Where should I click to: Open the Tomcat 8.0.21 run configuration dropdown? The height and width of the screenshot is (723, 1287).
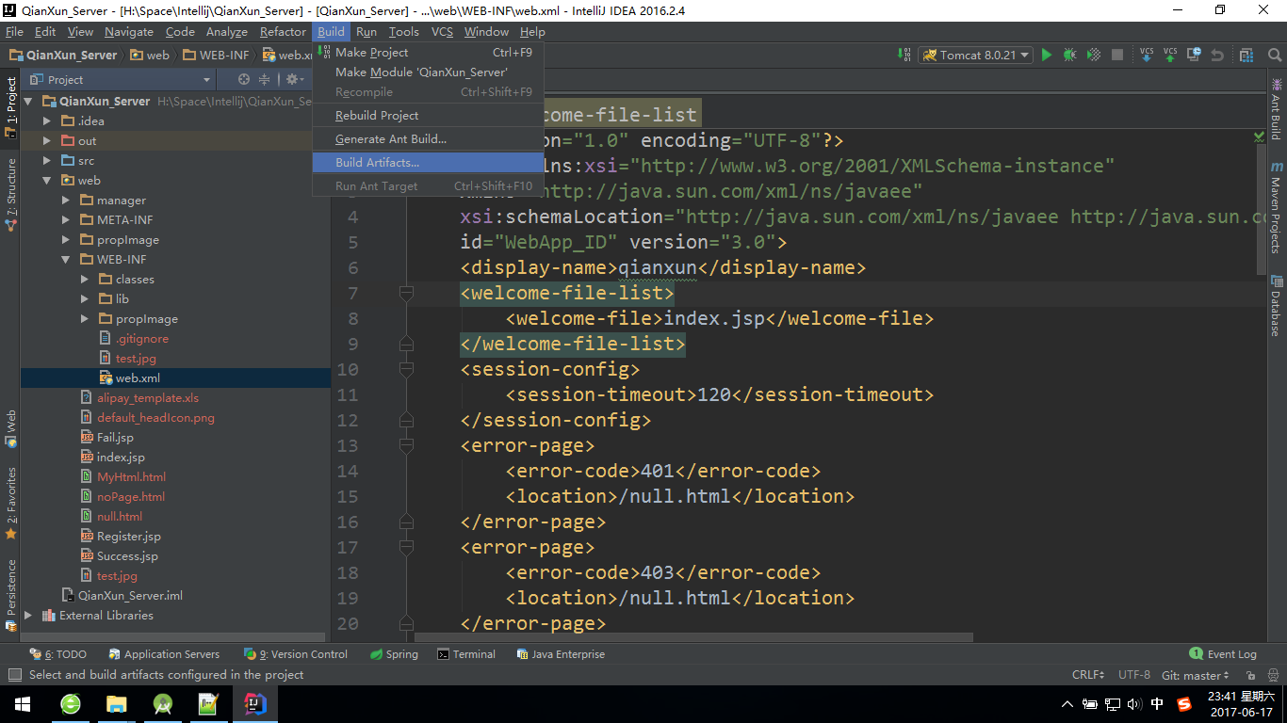(x=976, y=56)
